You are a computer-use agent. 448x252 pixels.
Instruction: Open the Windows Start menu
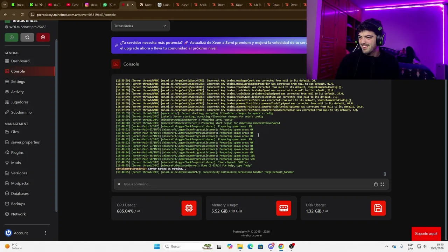(157, 246)
